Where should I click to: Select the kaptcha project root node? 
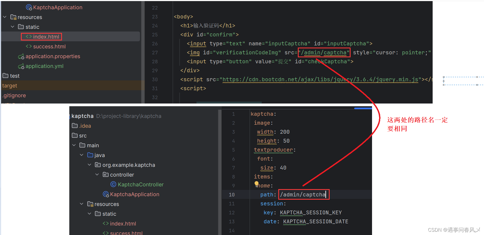click(82, 116)
